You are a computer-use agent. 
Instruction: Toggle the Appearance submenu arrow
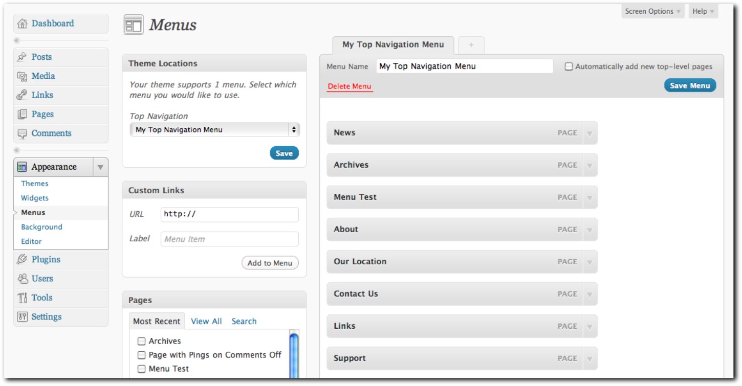click(100, 167)
